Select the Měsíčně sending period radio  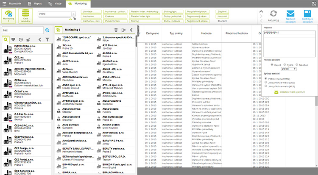[x=297, y=65]
